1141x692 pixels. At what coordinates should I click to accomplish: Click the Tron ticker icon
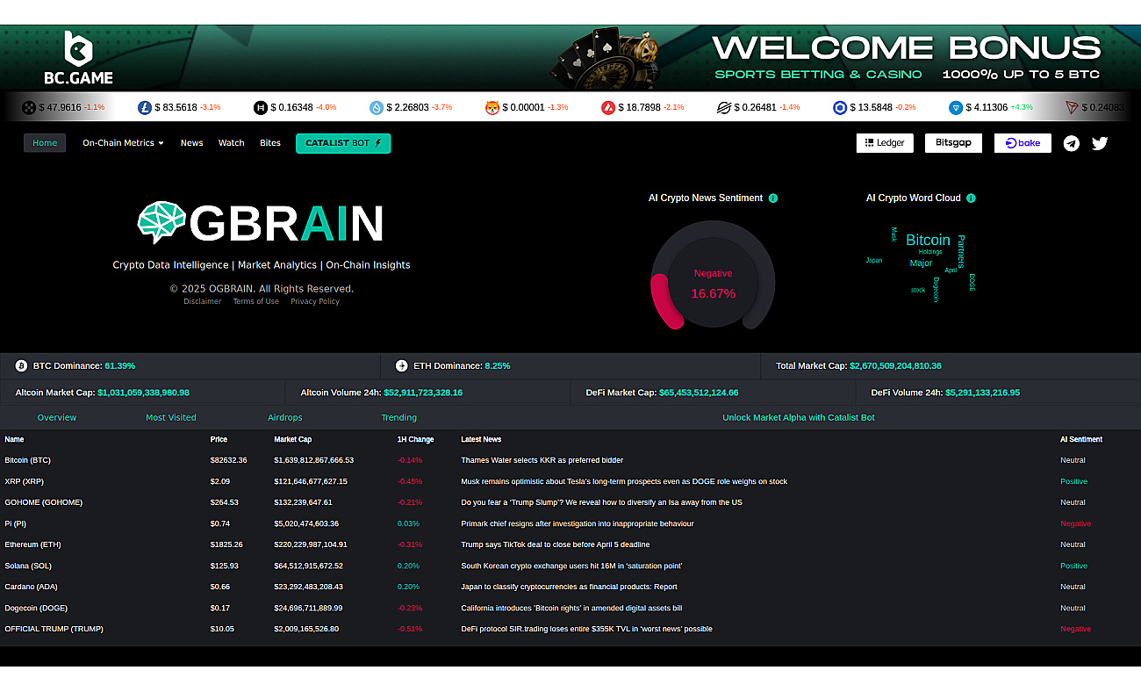1072,107
